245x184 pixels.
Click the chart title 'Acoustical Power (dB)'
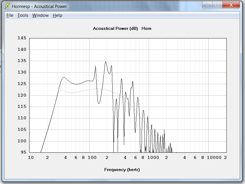pyautogui.click(x=115, y=29)
